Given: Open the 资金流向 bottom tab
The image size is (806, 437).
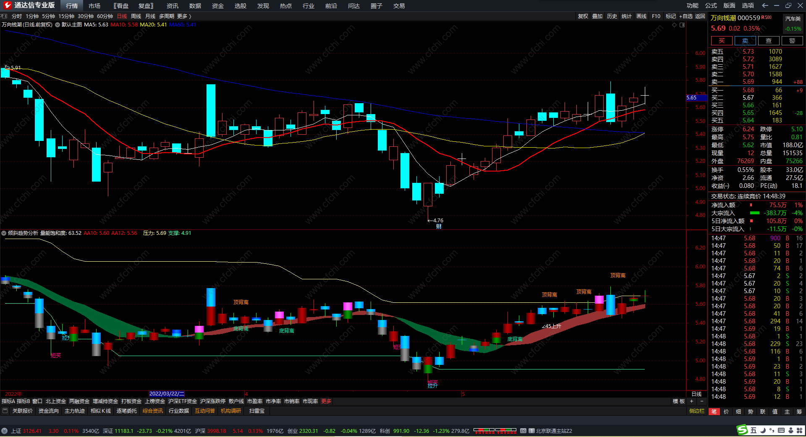Looking at the screenshot, I should pyautogui.click(x=49, y=411).
